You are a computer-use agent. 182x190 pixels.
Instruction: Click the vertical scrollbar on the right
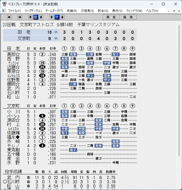point(179,90)
